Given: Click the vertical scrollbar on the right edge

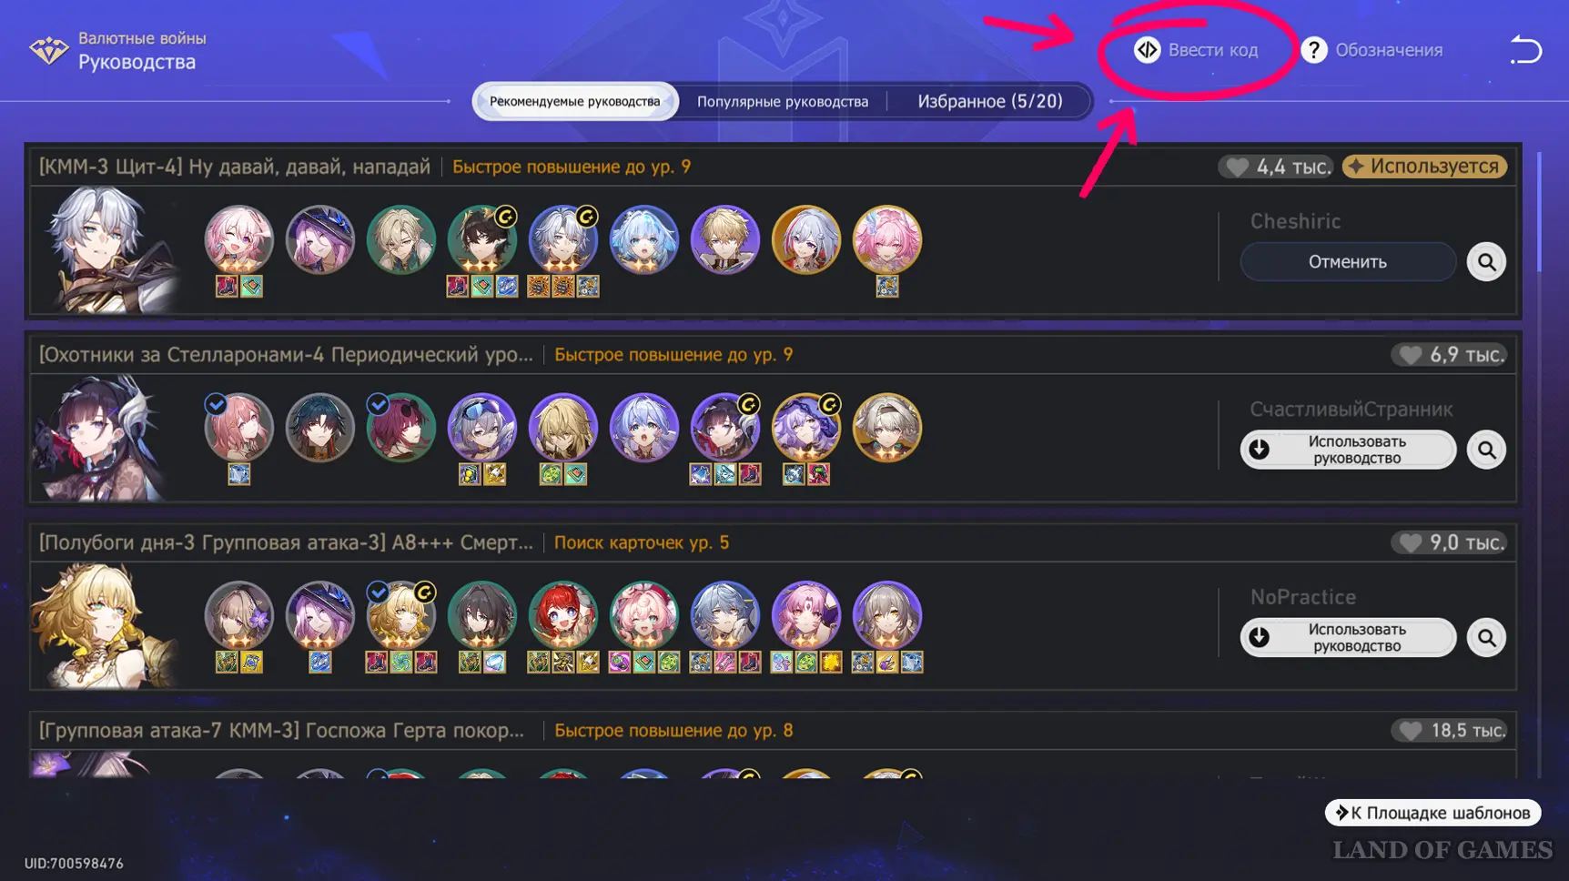Looking at the screenshot, I should tap(1539, 211).
